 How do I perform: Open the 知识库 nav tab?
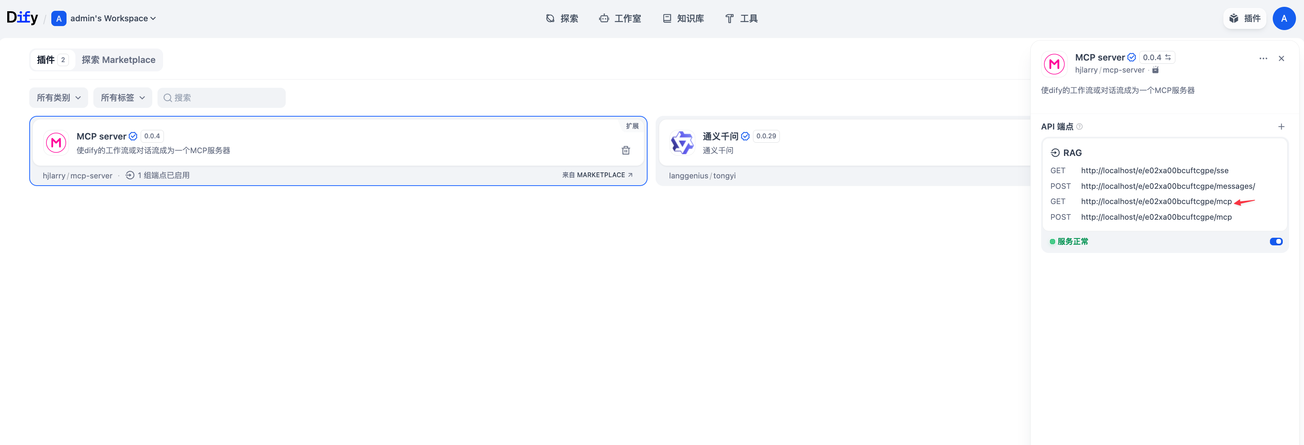tap(683, 19)
